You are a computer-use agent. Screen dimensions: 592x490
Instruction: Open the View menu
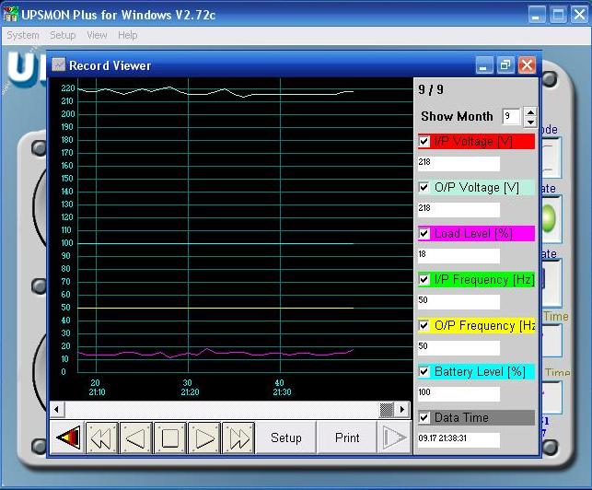97,35
